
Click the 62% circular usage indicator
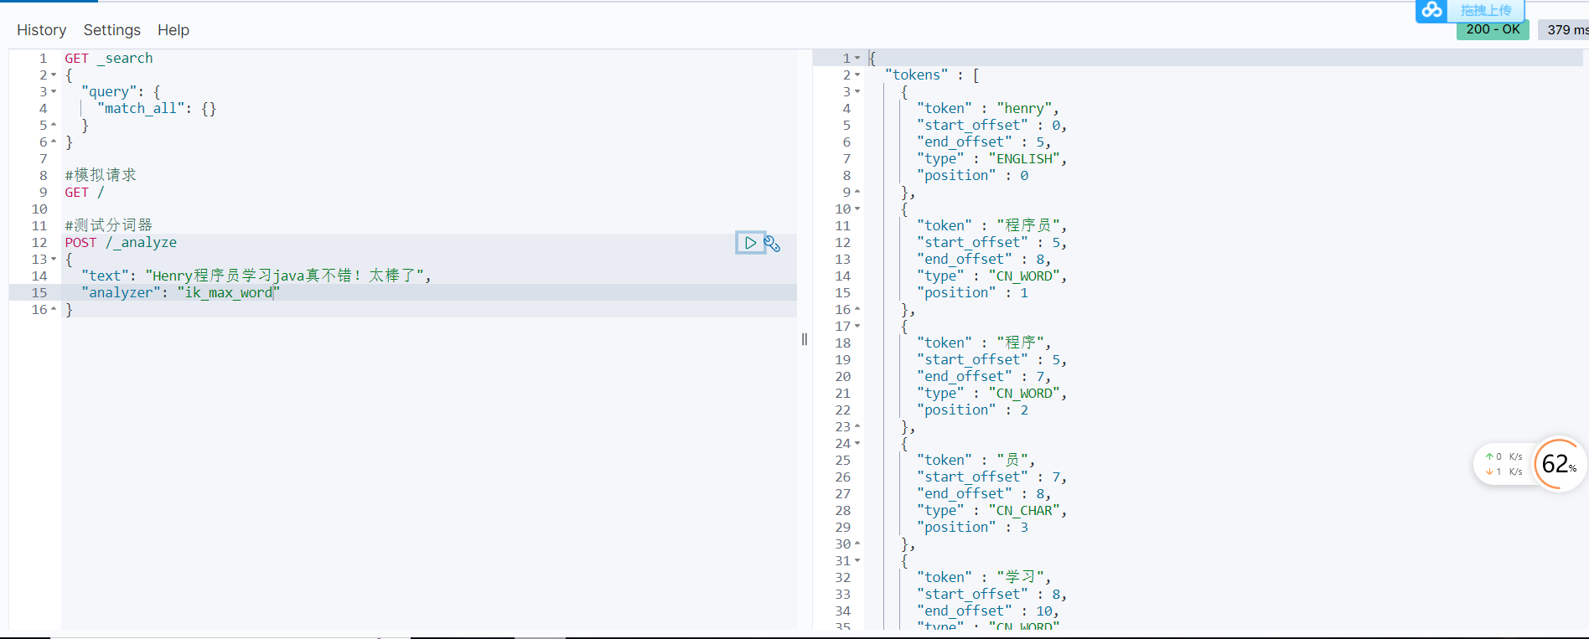click(1558, 464)
